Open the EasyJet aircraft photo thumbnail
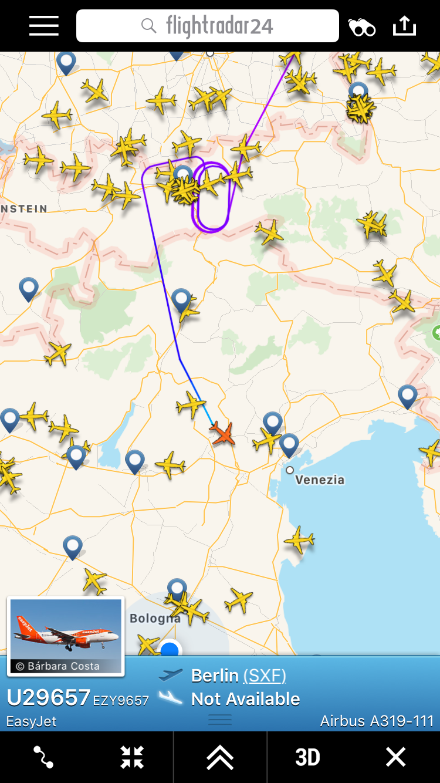440x783 pixels. pos(66,636)
